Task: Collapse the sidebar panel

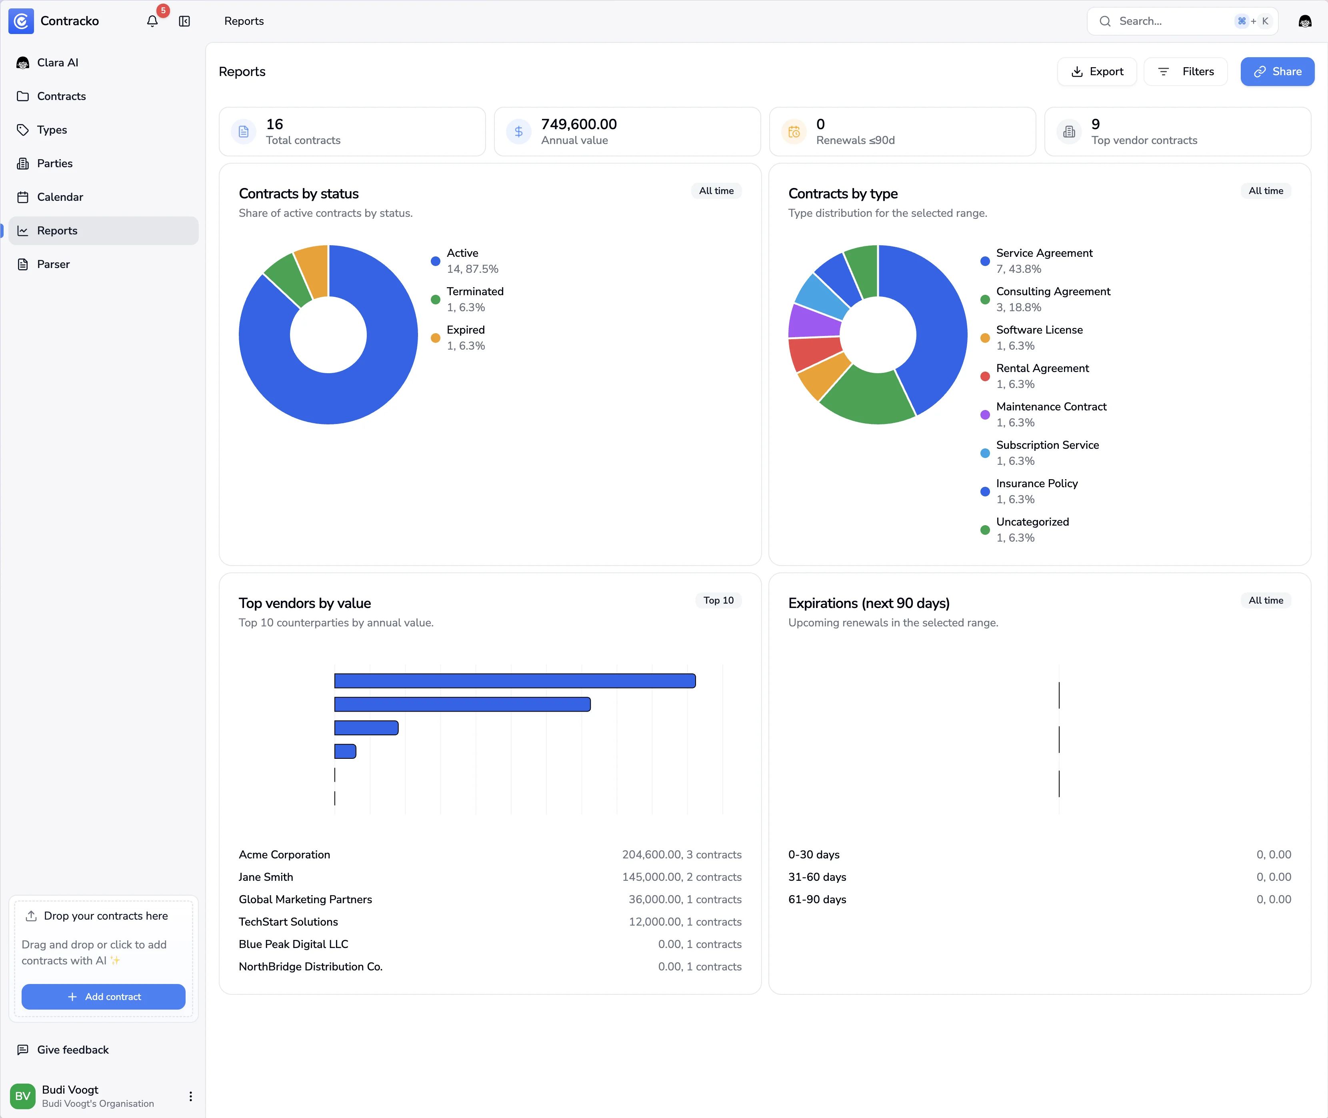Action: [184, 21]
